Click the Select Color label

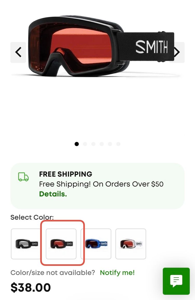point(32,217)
